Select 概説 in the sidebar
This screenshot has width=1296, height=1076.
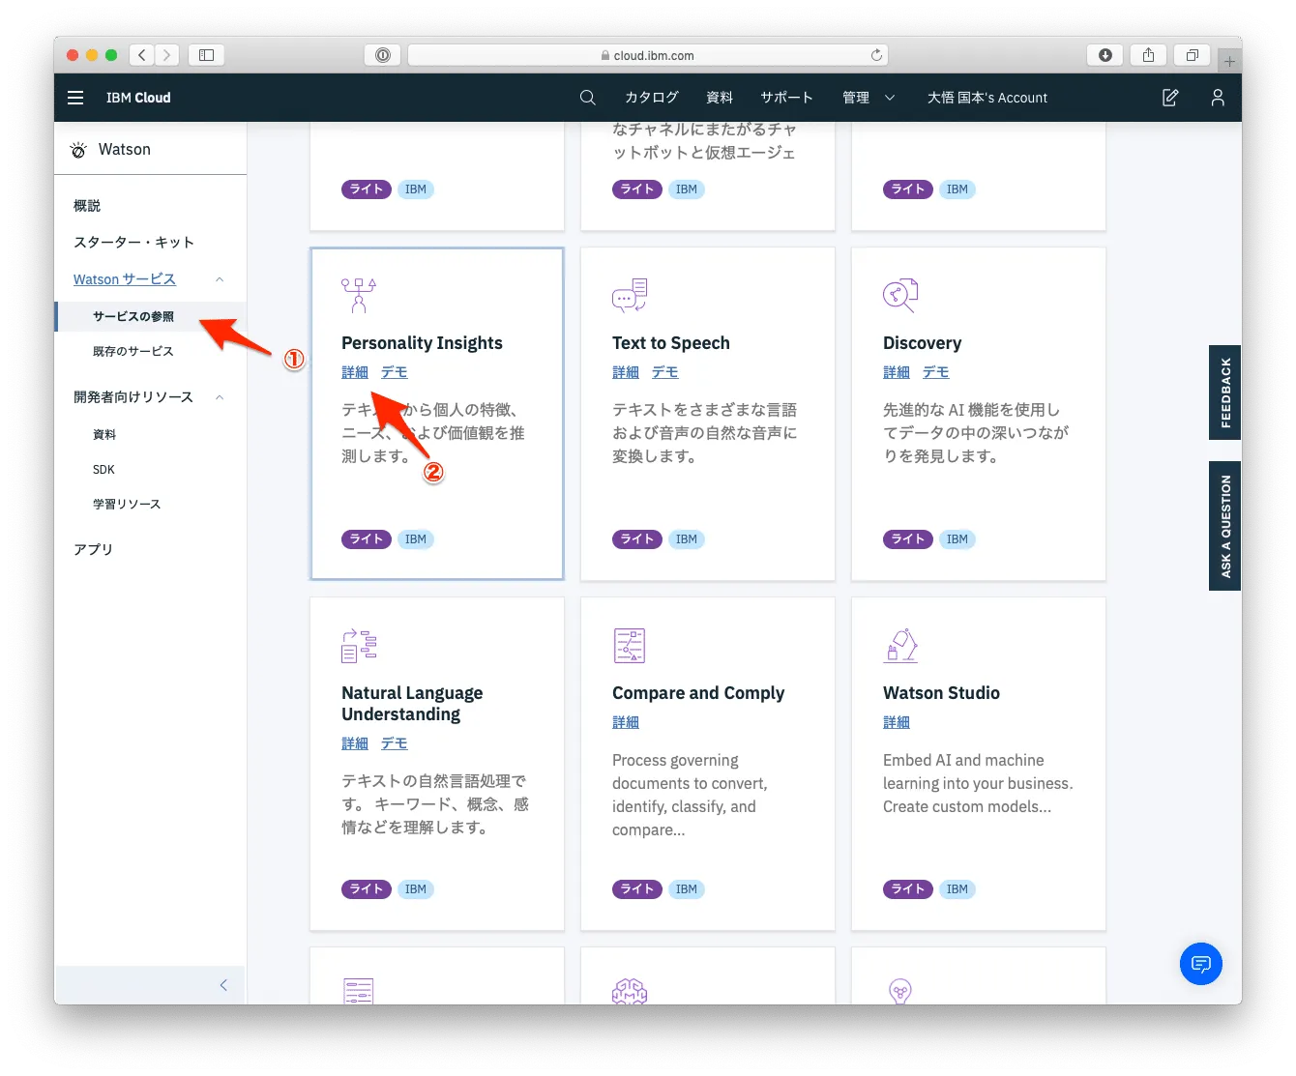[87, 206]
